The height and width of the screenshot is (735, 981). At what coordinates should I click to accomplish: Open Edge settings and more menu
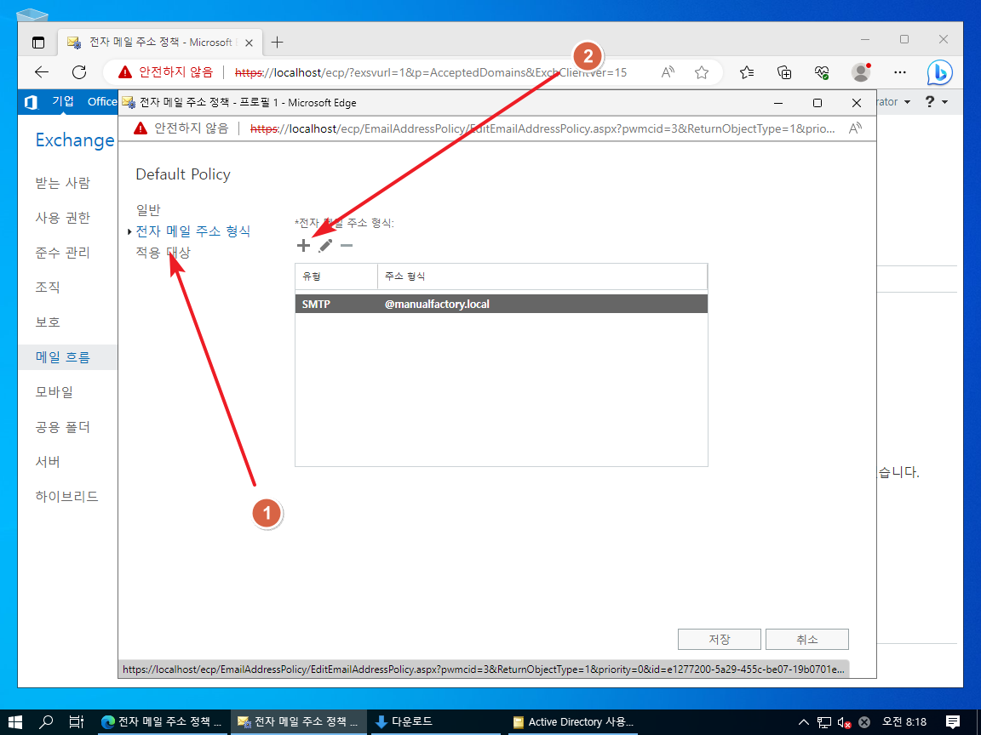click(x=899, y=72)
